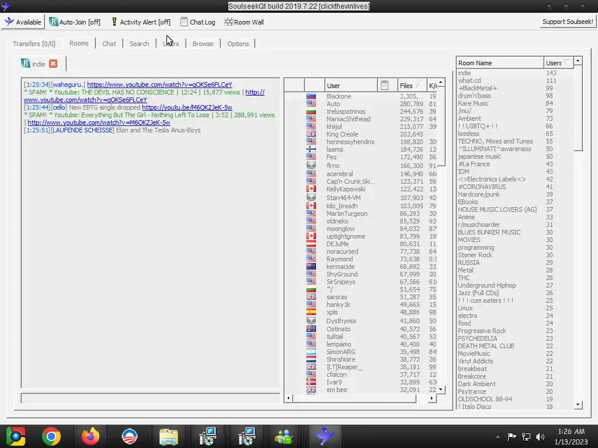Select the what.cd room

click(469, 80)
